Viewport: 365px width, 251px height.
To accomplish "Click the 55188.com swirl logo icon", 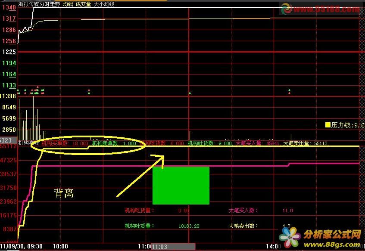I will [x=286, y=9].
